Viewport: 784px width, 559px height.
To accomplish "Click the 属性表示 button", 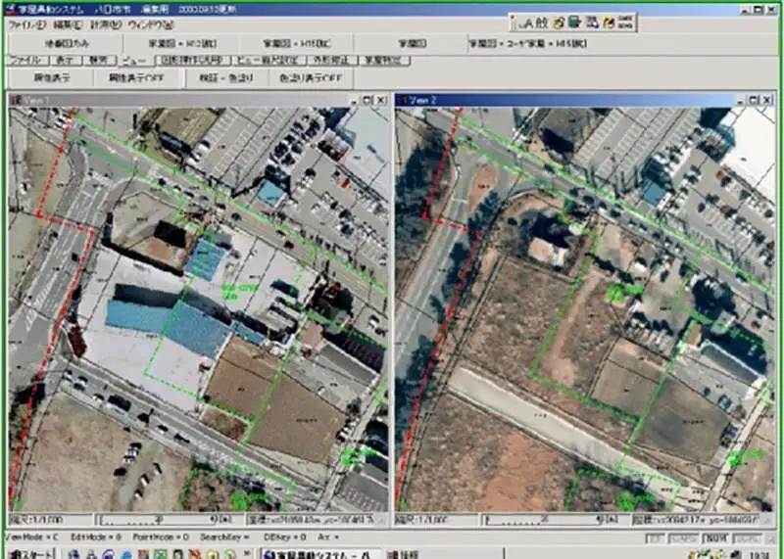I will tap(52, 78).
